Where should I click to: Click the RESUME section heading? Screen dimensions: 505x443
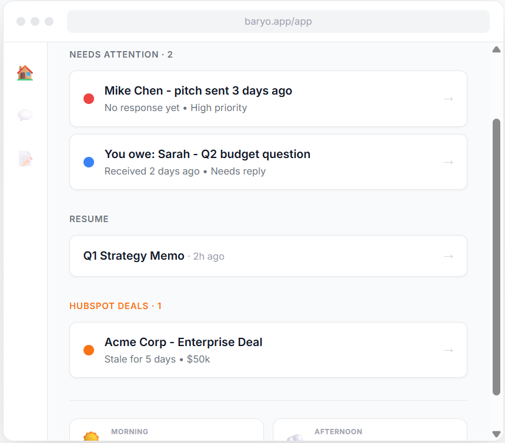pos(89,219)
